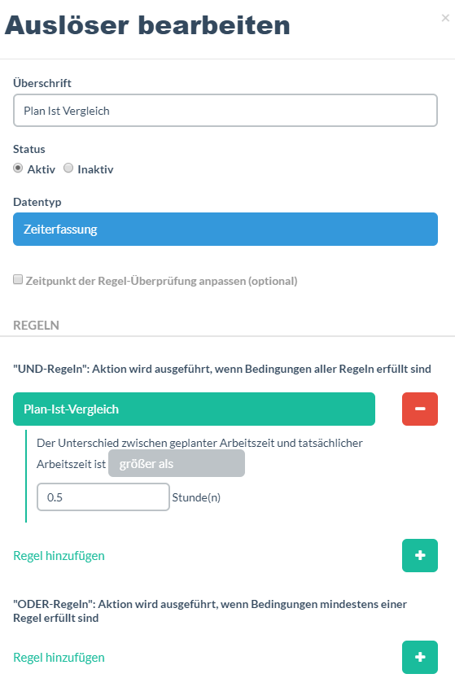455x687 pixels.
Task: Open the größer als comparison dropdown
Action: pos(177,463)
